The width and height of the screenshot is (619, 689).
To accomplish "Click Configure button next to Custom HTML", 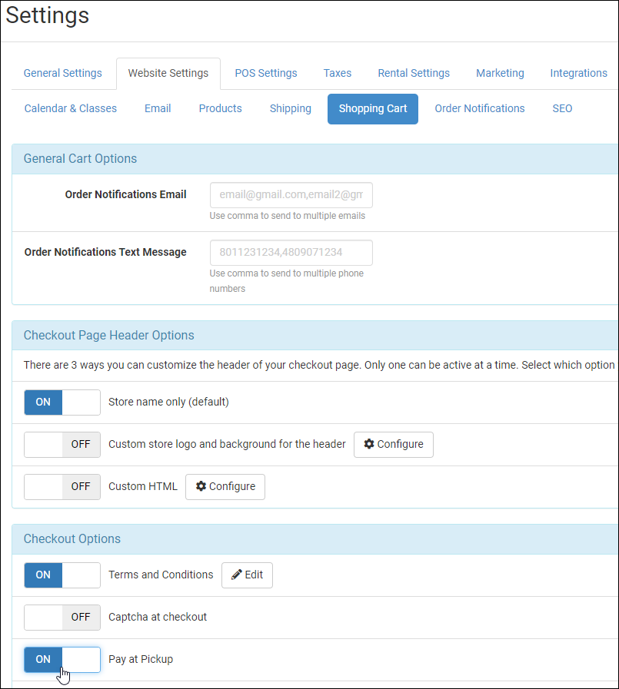I will 225,486.
